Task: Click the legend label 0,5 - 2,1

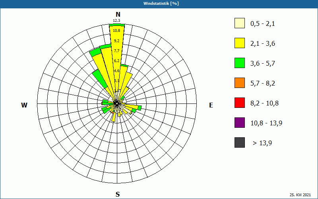Action: [263, 24]
